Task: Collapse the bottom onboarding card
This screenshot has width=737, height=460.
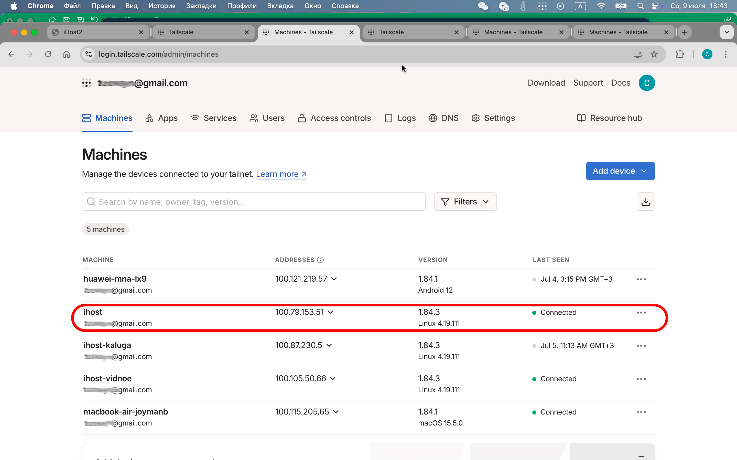Action: [x=641, y=456]
